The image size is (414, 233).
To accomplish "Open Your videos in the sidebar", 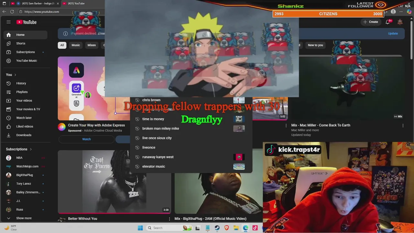I will (26, 101).
